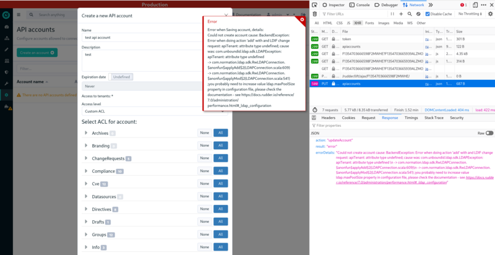Switch to the Console devtools tab
Screen dimensions: 495x255
pyautogui.click(x=359, y=5)
